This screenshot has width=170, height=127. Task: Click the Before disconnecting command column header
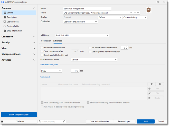pos(96,84)
